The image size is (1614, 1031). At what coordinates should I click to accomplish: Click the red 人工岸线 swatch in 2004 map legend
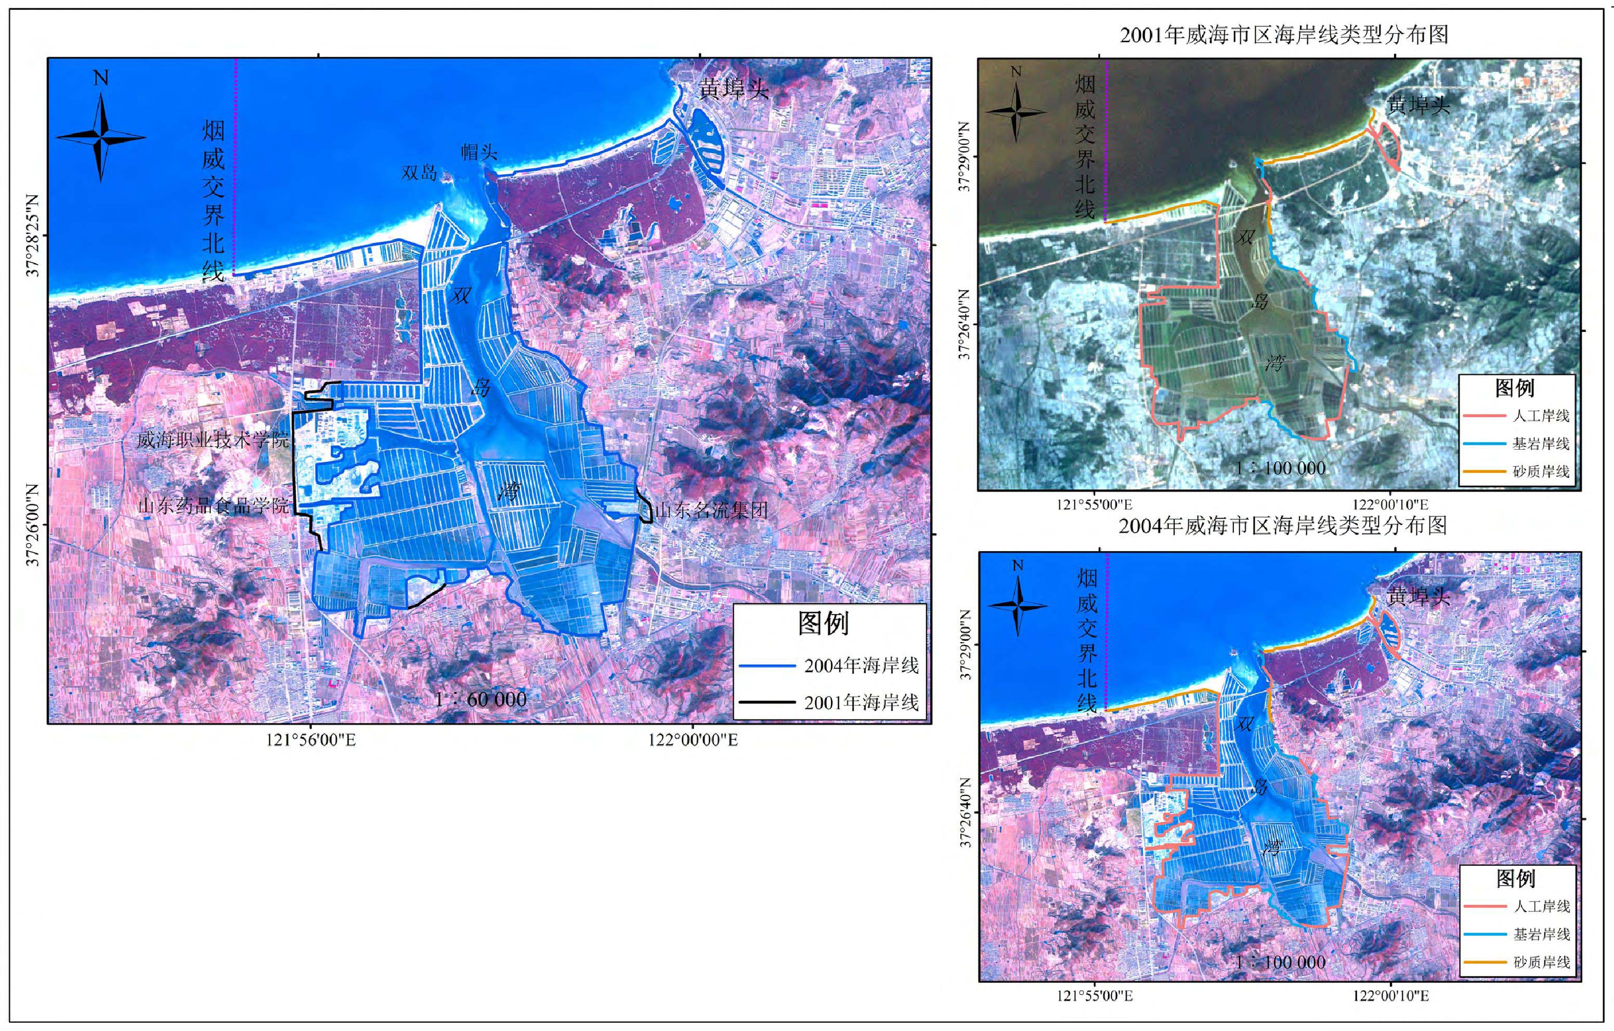tap(1486, 907)
